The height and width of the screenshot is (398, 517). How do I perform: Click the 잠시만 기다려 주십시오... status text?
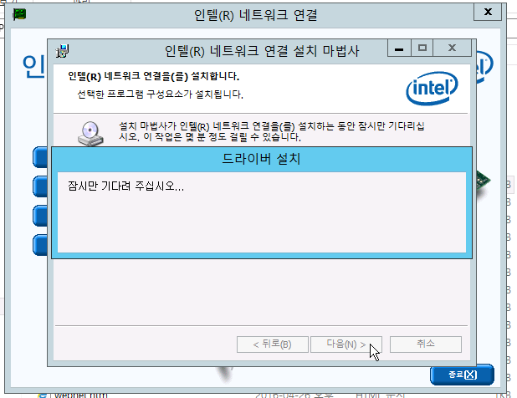[x=126, y=186]
